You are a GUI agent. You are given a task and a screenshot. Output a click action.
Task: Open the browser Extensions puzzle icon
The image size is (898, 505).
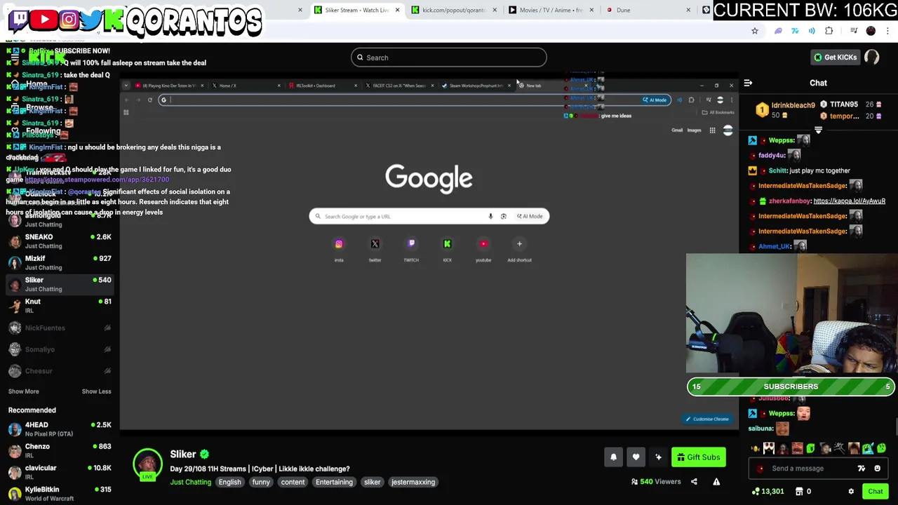coord(829,31)
